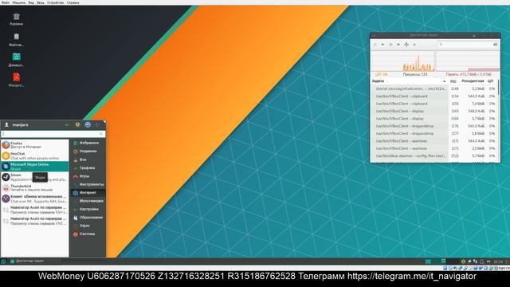The height and width of the screenshot is (287, 510).
Task: Launch Steam from the menu list
Action: point(35,177)
